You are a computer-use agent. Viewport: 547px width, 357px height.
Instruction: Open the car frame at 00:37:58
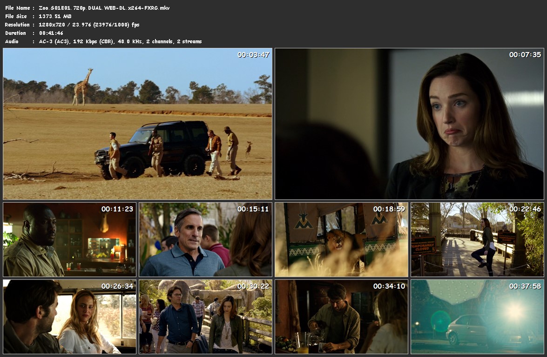coord(477,317)
